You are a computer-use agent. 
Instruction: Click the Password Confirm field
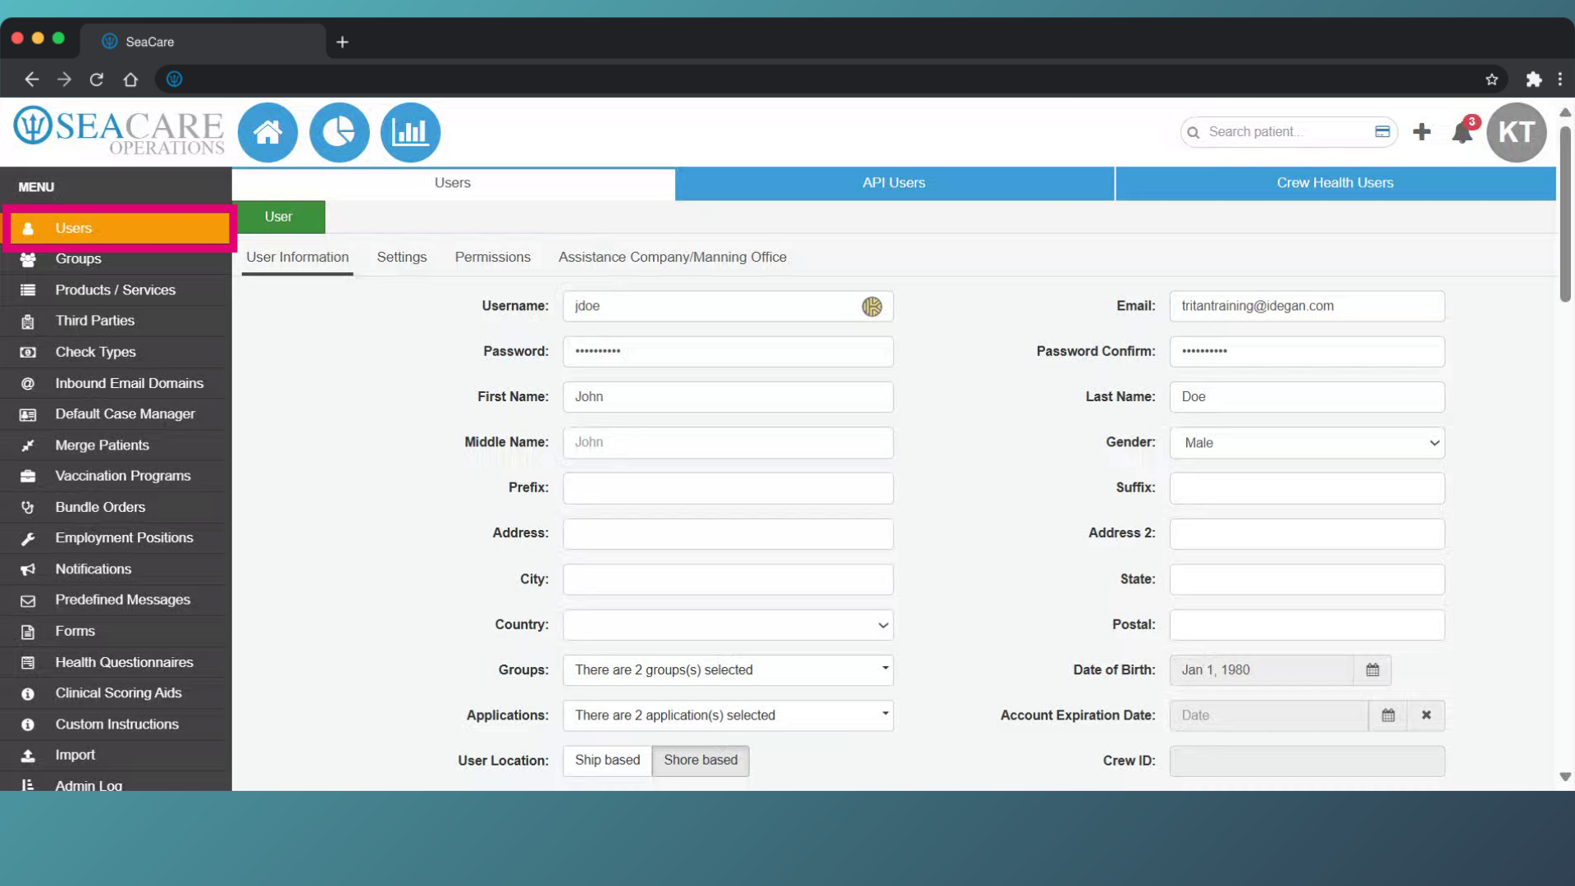pyautogui.click(x=1307, y=352)
